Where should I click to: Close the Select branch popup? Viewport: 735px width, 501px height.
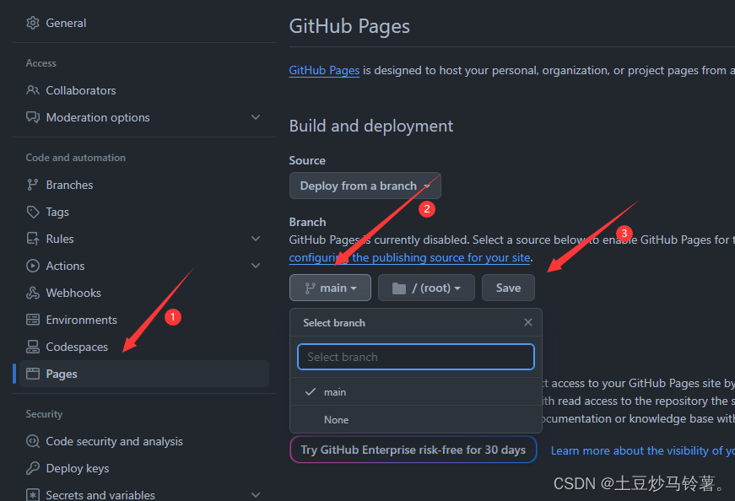tap(528, 322)
